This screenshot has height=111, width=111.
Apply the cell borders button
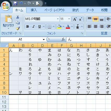pyautogui.click(x=49, y=27)
